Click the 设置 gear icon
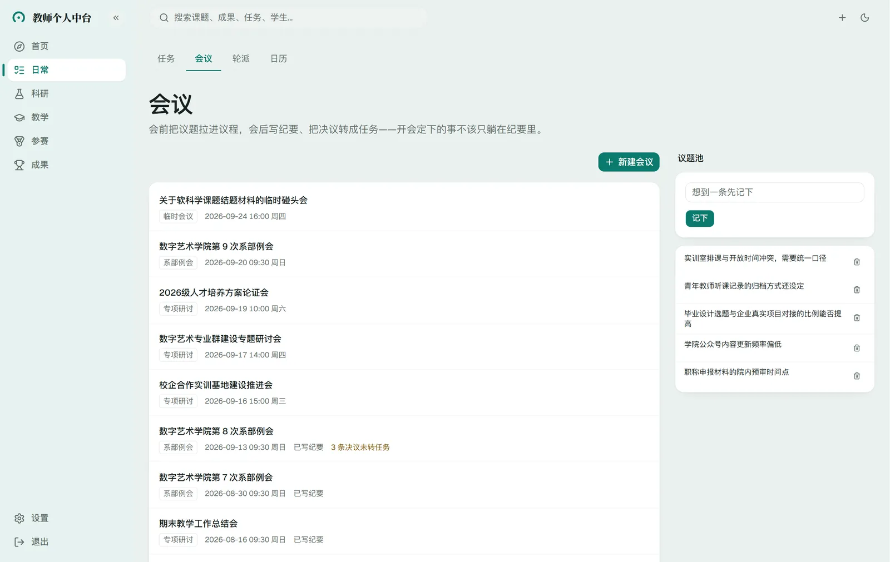The height and width of the screenshot is (562, 890). click(19, 518)
